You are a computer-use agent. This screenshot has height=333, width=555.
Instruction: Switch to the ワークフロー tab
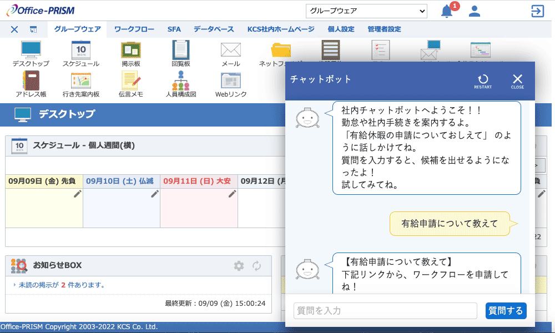pos(134,29)
